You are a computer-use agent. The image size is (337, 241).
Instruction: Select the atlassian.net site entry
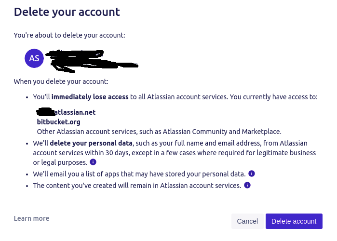tap(66, 112)
